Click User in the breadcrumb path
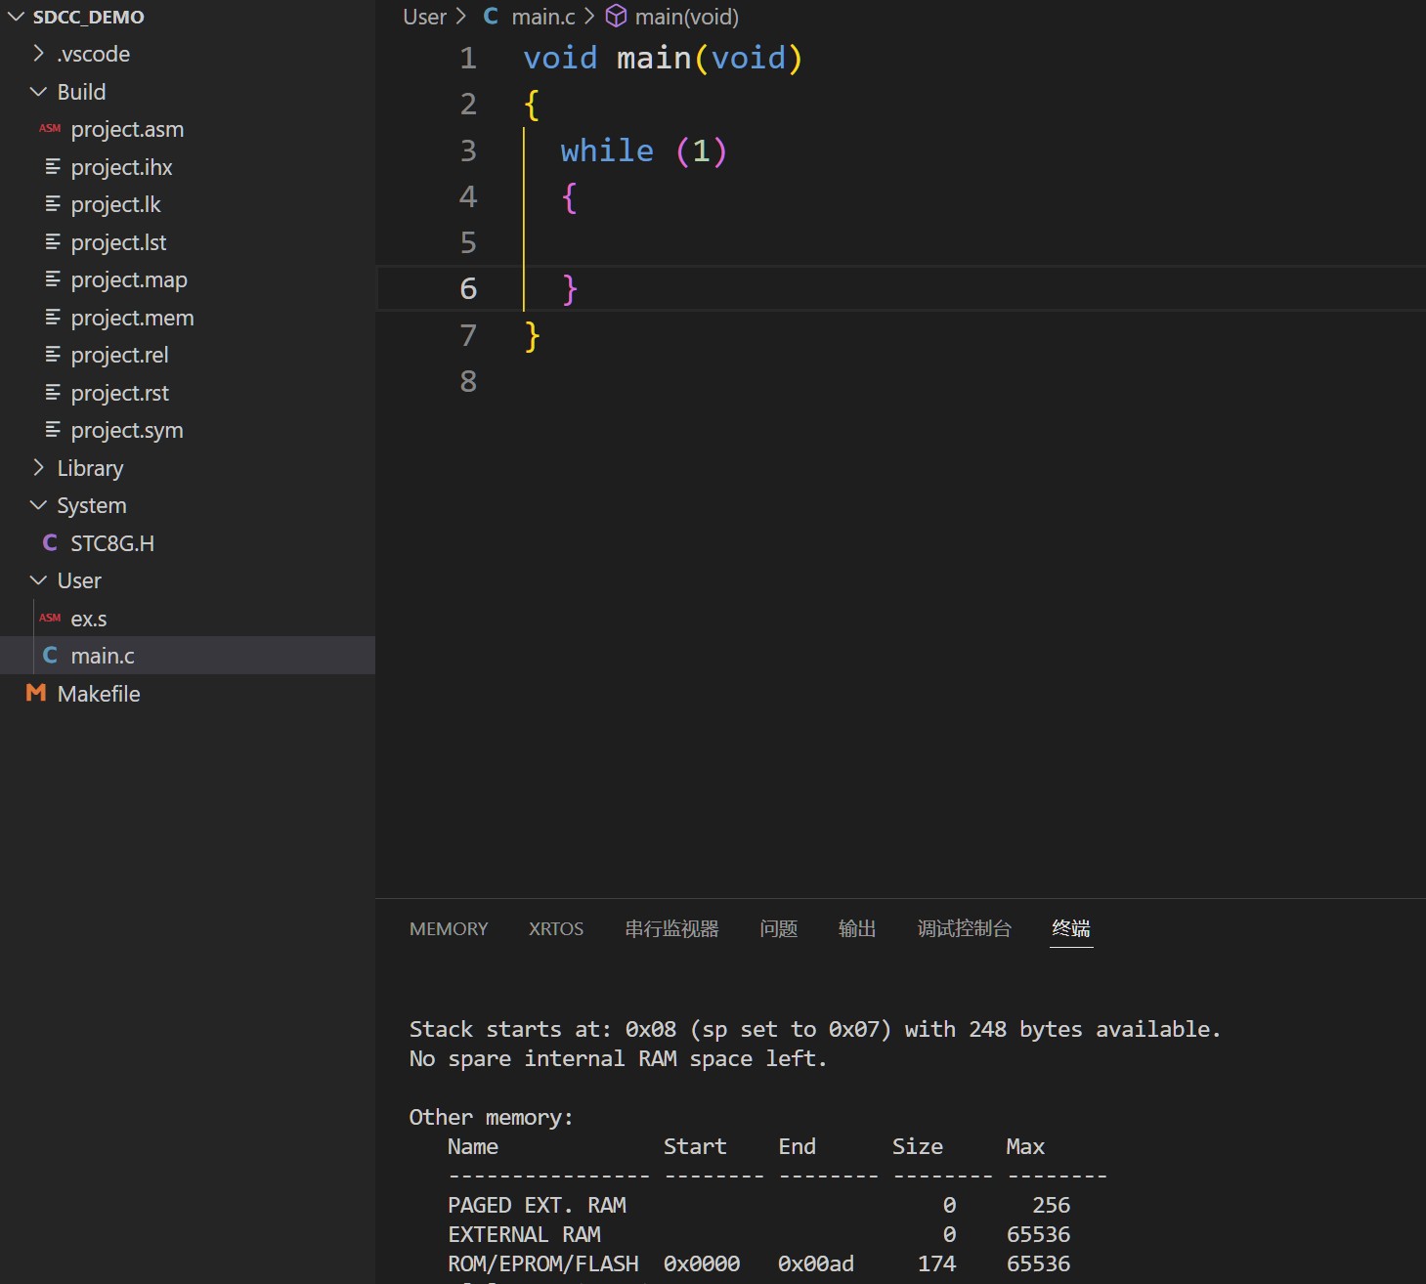The height and width of the screenshot is (1284, 1426). click(424, 17)
